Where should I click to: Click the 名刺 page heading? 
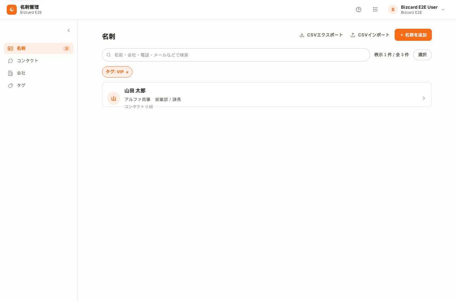point(109,36)
